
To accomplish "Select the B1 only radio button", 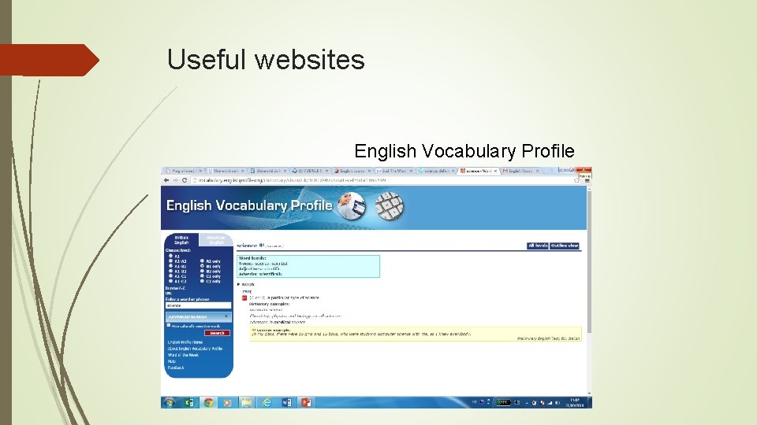I will (203, 266).
